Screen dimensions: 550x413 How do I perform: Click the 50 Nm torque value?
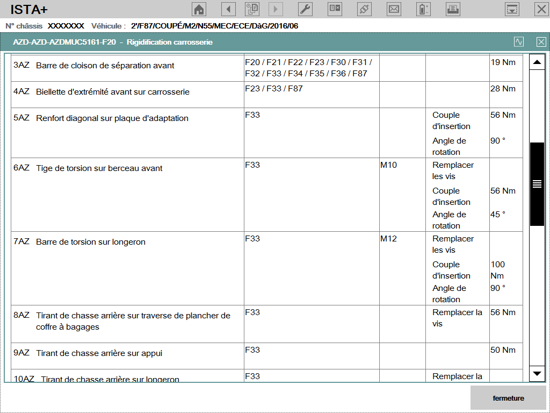tap(503, 350)
